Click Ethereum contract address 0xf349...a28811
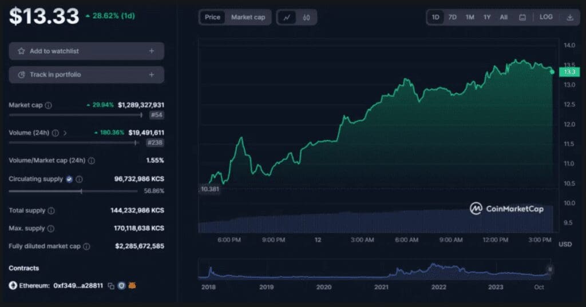 (x=78, y=286)
